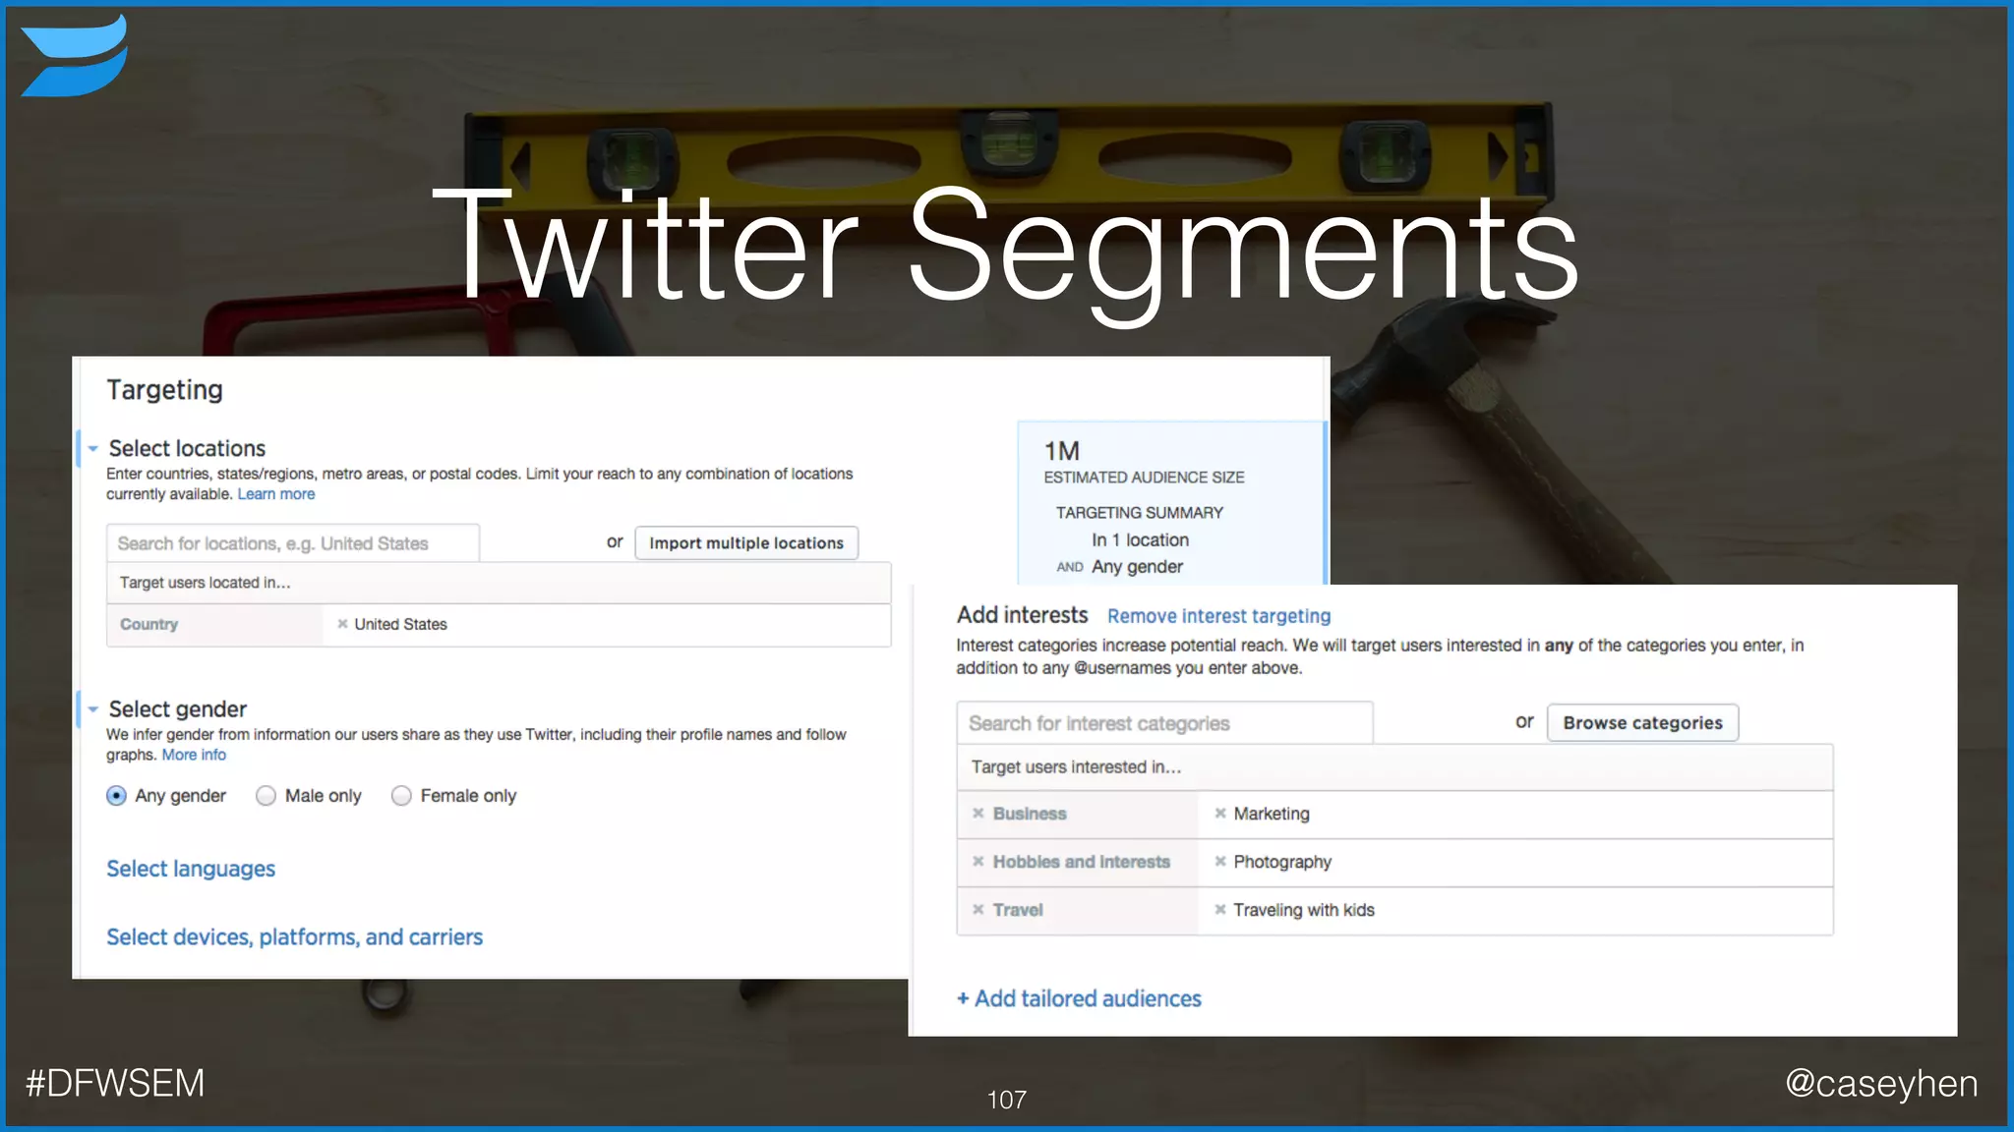Click 'Target users located in…' header
The height and width of the screenshot is (1132, 2014).
point(206,583)
